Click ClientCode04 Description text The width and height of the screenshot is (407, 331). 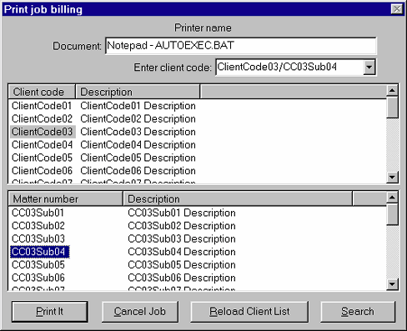(x=138, y=145)
